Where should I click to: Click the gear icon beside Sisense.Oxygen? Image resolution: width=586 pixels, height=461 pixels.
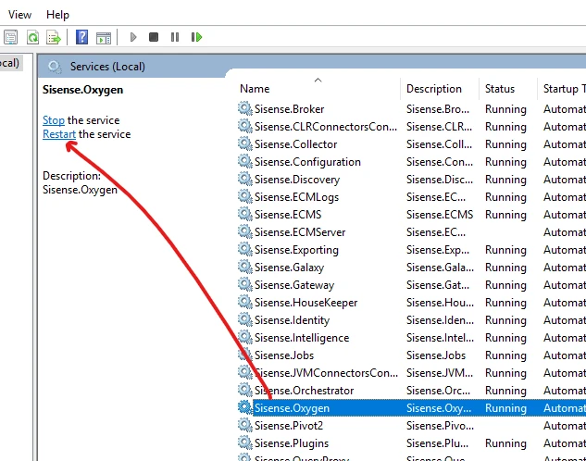[x=244, y=406]
